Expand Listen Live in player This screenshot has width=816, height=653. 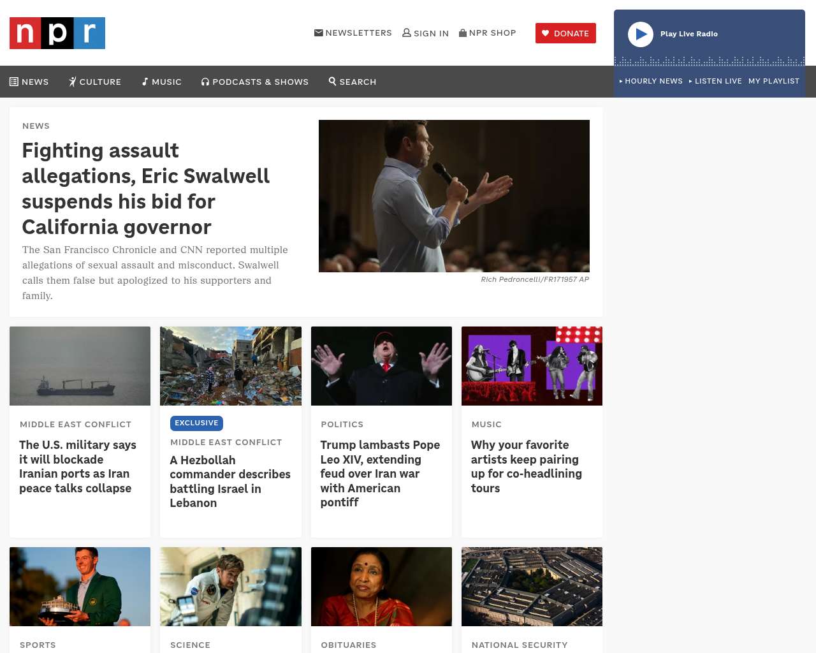click(x=715, y=81)
